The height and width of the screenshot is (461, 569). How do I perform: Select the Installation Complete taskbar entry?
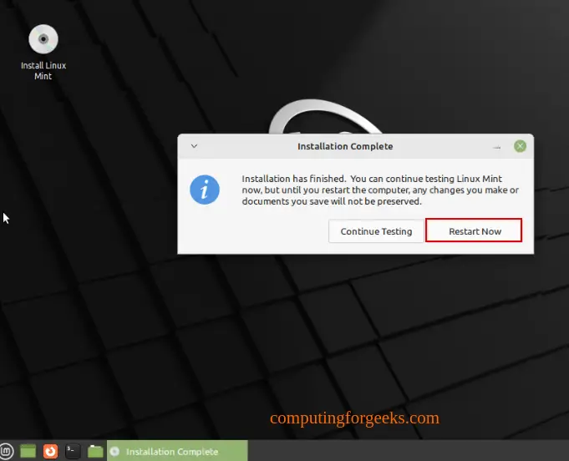[x=177, y=451]
